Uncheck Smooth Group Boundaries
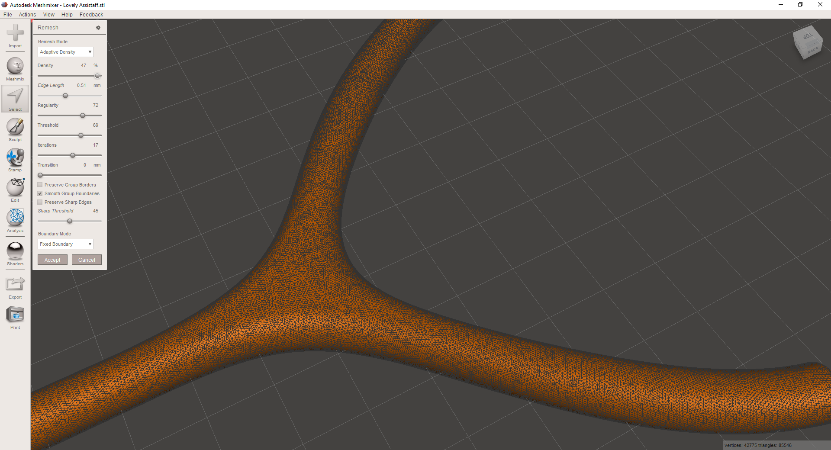The height and width of the screenshot is (450, 831). click(40, 193)
